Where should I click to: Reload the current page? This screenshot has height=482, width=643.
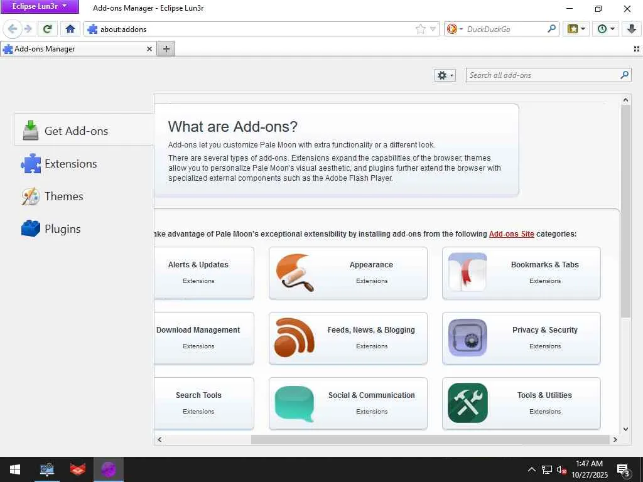[x=47, y=29]
